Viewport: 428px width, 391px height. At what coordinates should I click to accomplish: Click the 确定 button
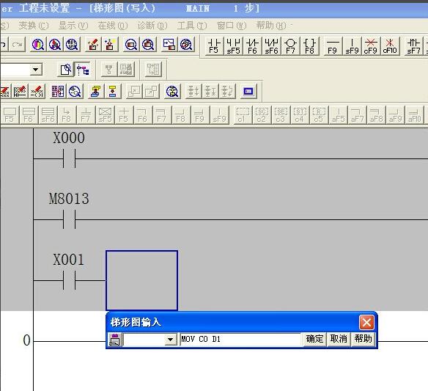tap(314, 339)
